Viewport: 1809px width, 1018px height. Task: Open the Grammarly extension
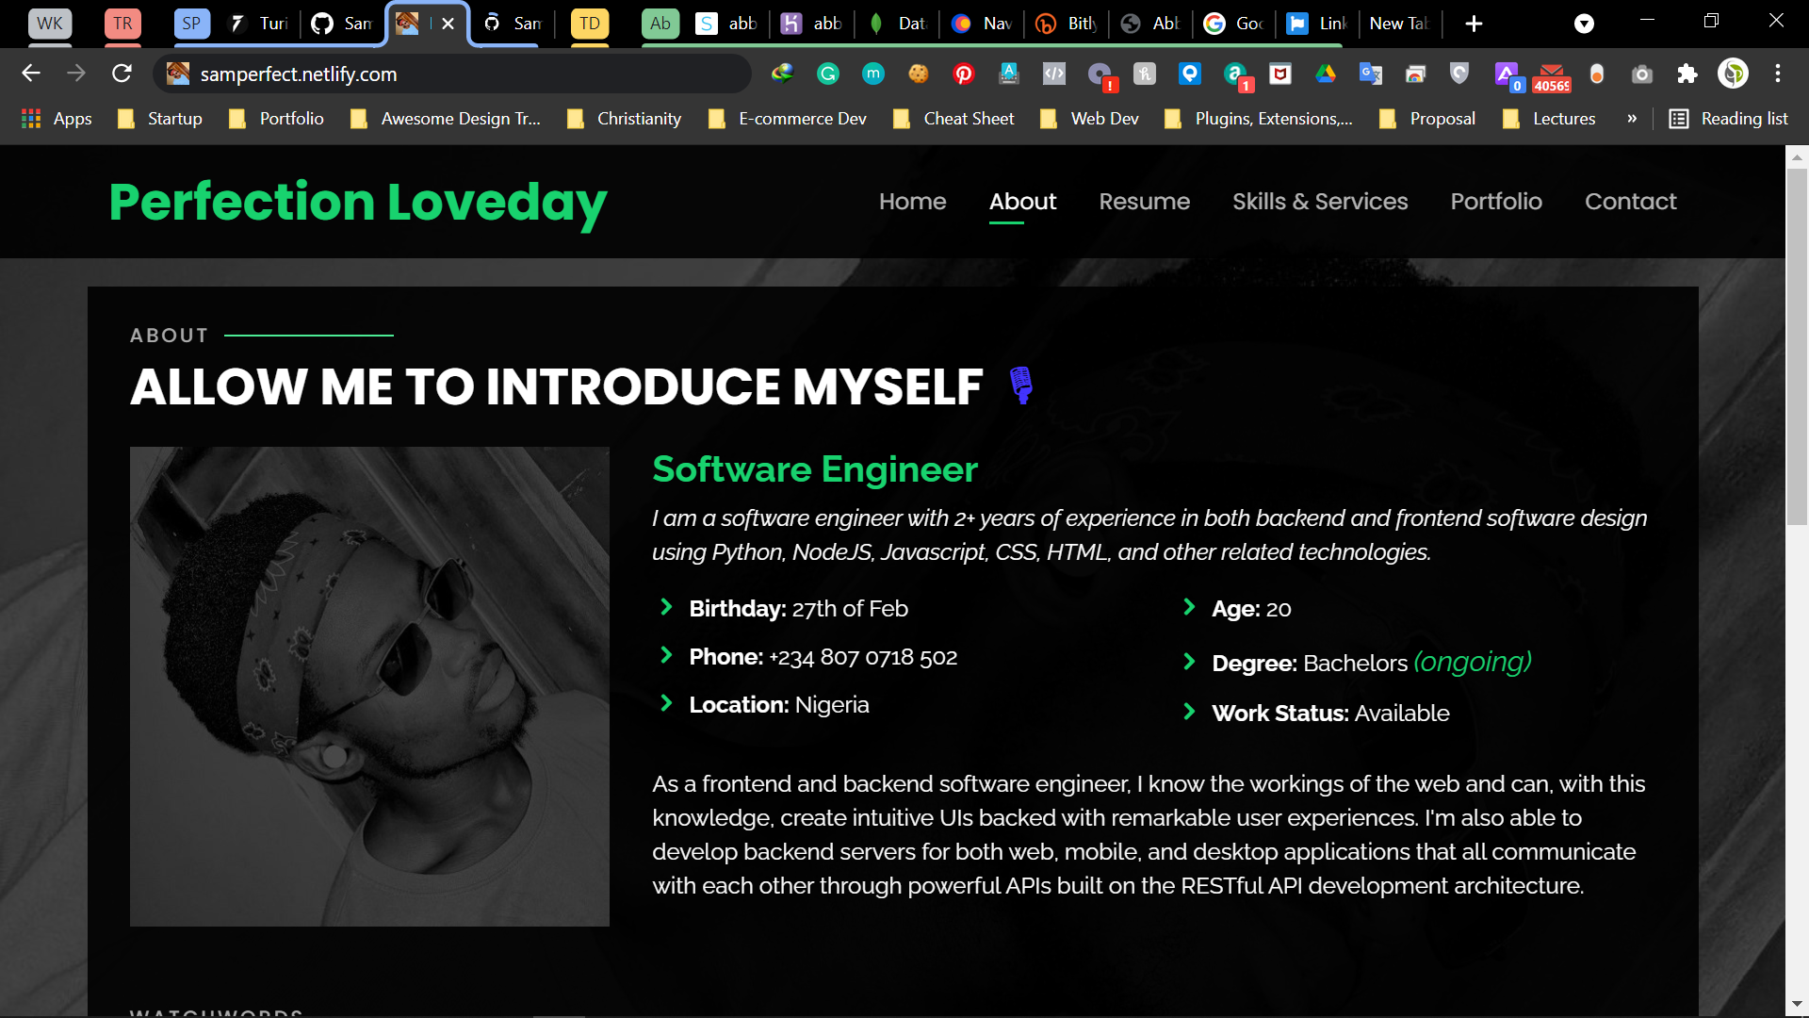pyautogui.click(x=828, y=74)
